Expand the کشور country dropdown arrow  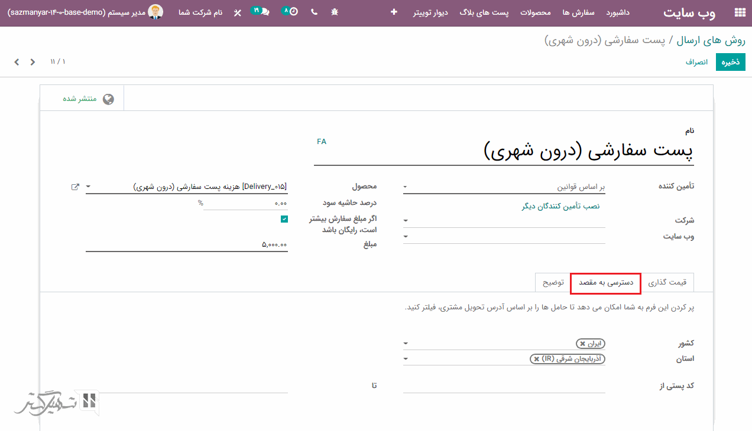coord(406,344)
